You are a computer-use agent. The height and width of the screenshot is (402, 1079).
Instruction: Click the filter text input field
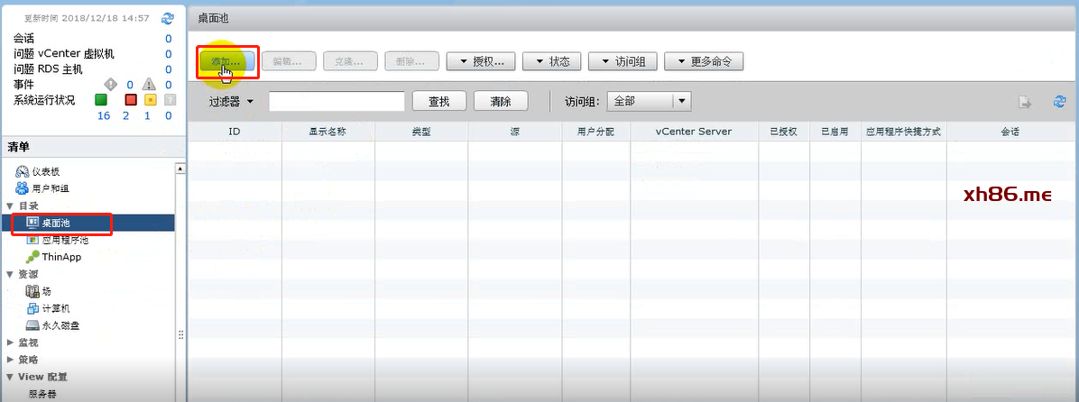click(x=336, y=102)
